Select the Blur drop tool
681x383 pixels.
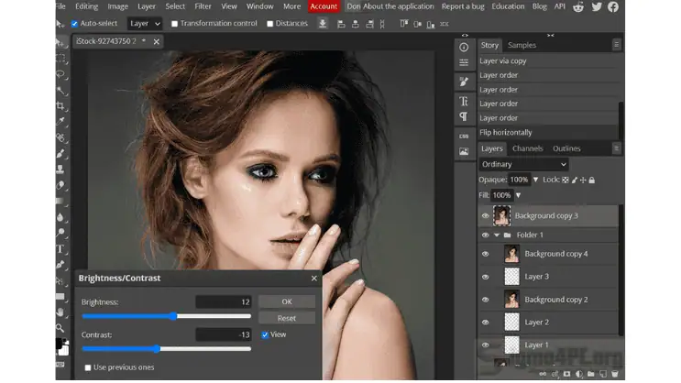pos(61,217)
